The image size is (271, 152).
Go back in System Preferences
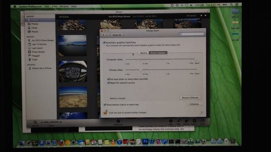[103, 35]
